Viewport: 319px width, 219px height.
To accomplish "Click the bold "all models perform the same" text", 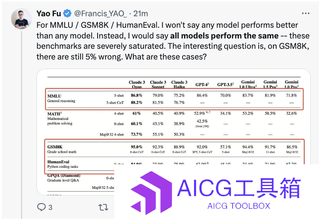I will (224, 36).
